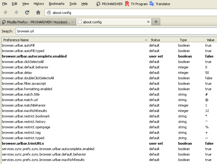Select browser.urlbar.autocomplete.enabled preference
217x164 pixels.
coord(109,56)
